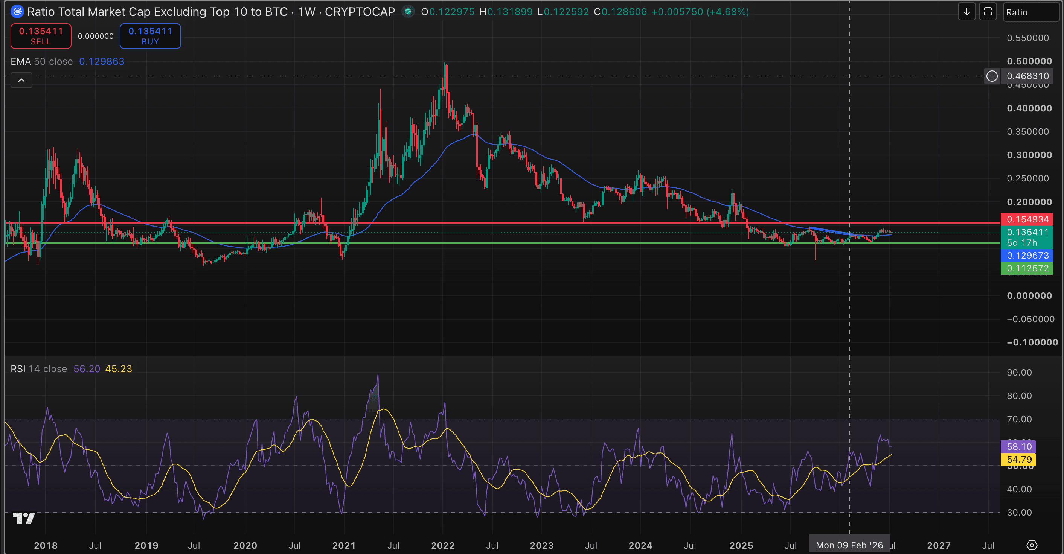This screenshot has width=1064, height=554.
Task: Open the Ratio scale dropdown
Action: (x=1031, y=12)
